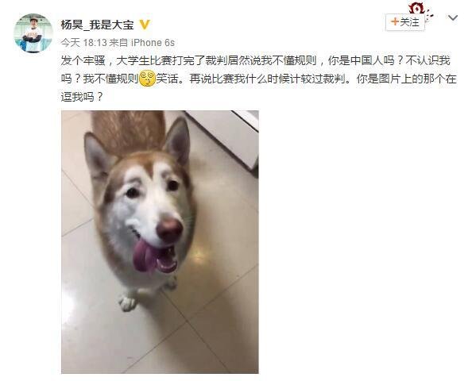Image resolution: width=472 pixels, height=381 pixels.
Task: Click the post line containing 笑话
Action: tap(258, 79)
